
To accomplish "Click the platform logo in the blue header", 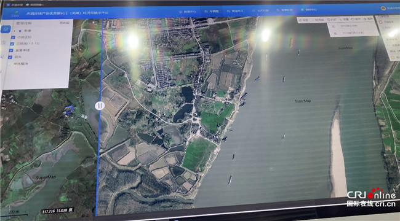I will 16,14.
